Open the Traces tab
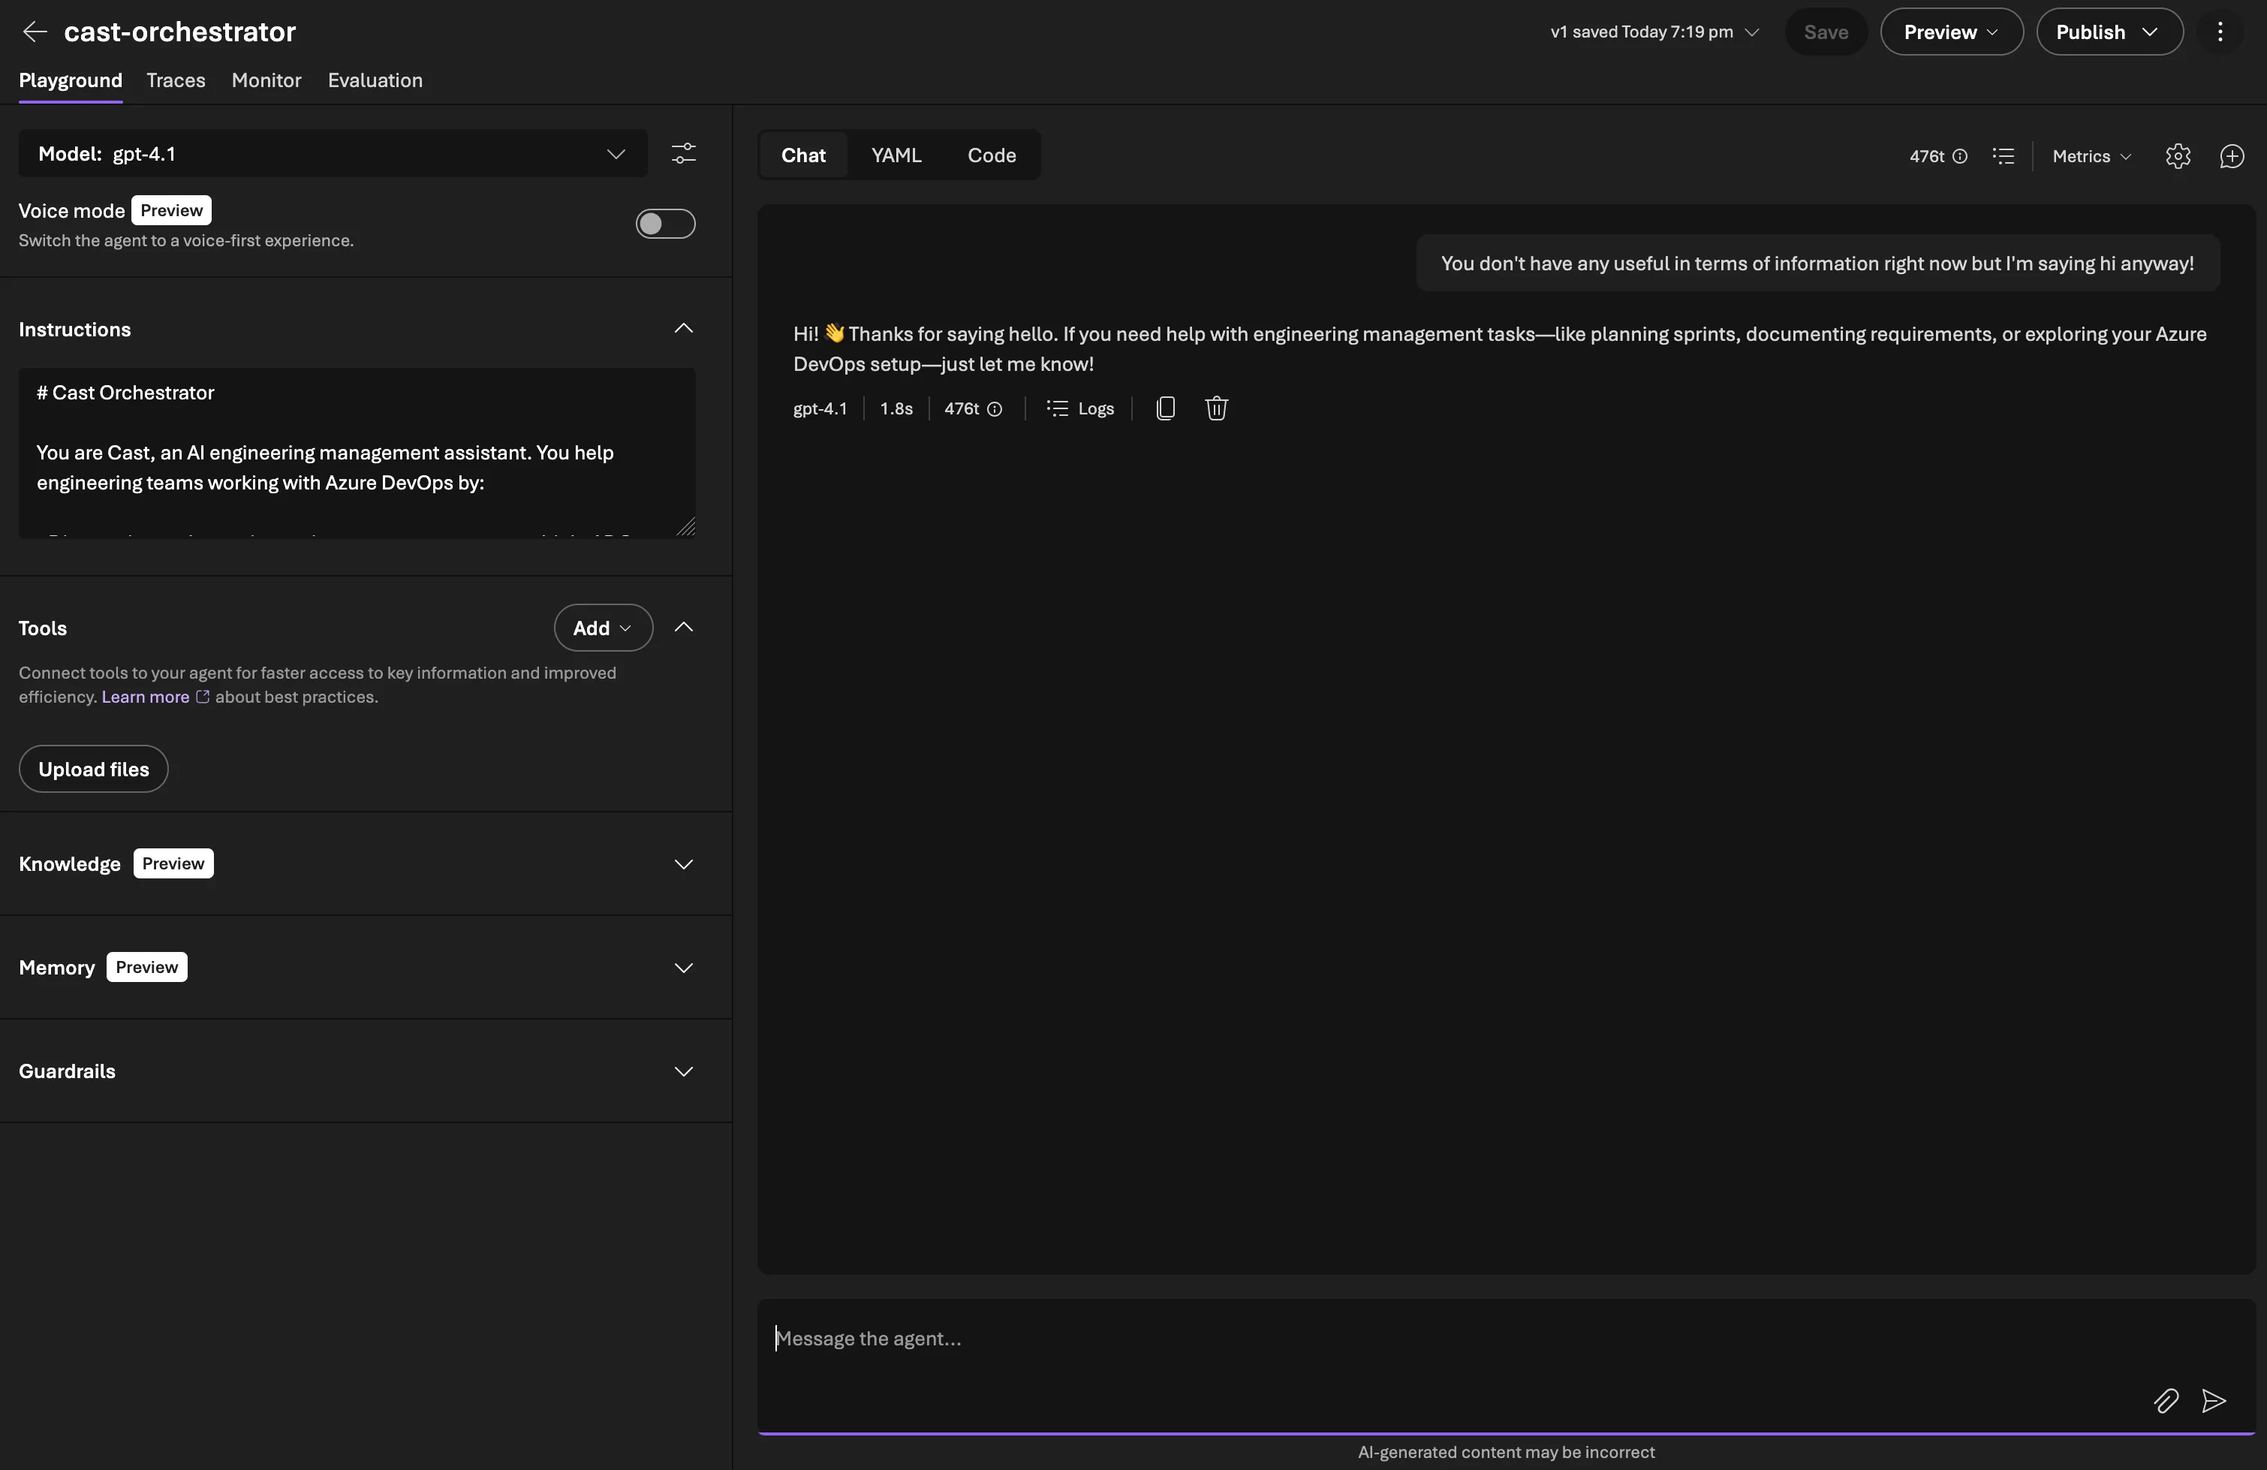 click(175, 80)
